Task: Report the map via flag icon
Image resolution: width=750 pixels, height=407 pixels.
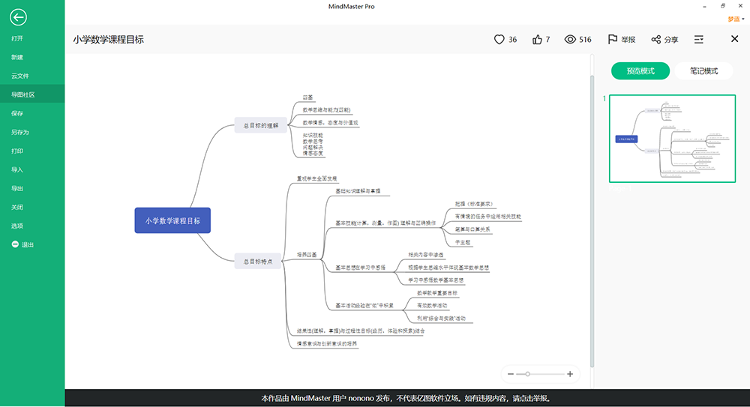Action: point(612,39)
